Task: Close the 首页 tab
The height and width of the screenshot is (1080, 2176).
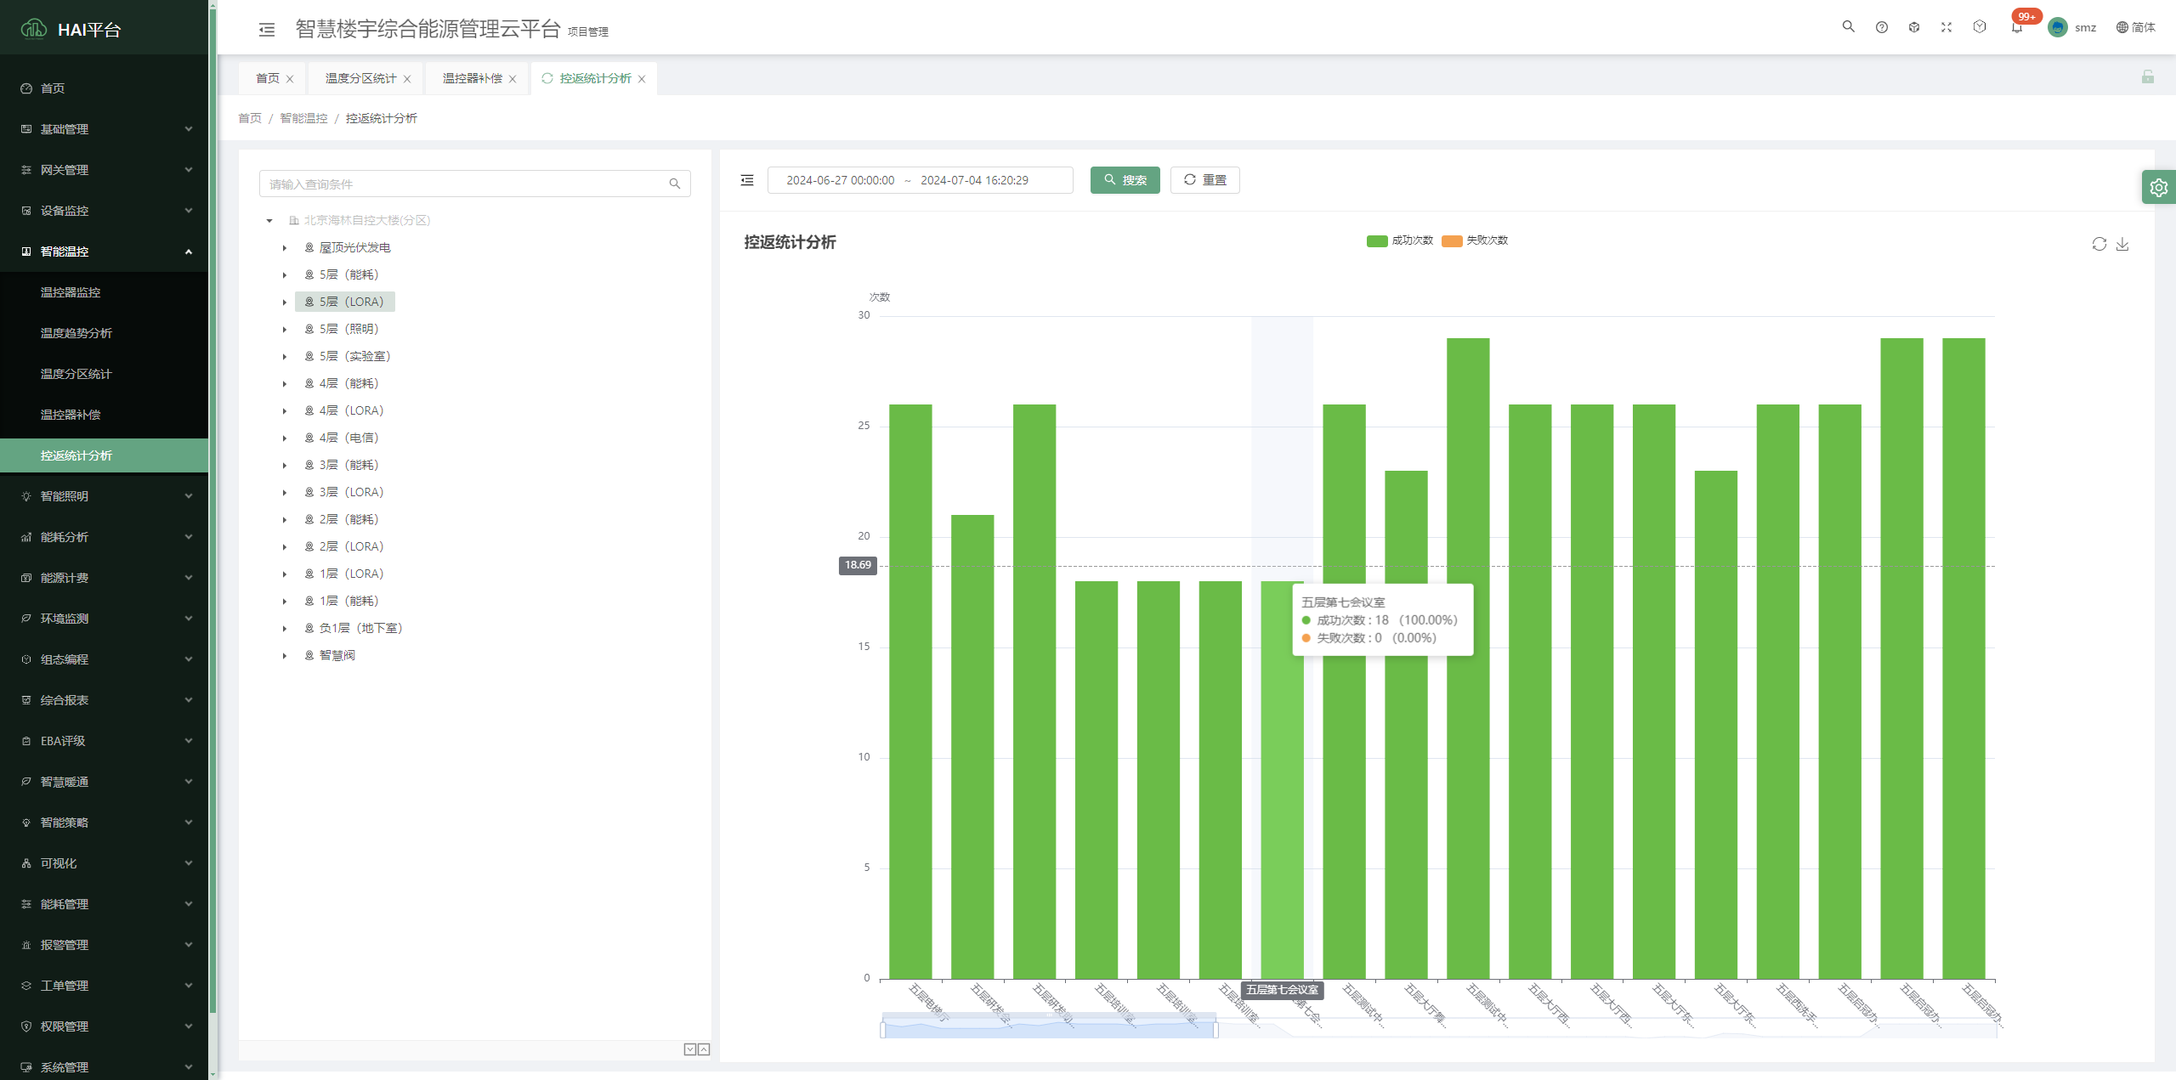Action: coord(290,79)
